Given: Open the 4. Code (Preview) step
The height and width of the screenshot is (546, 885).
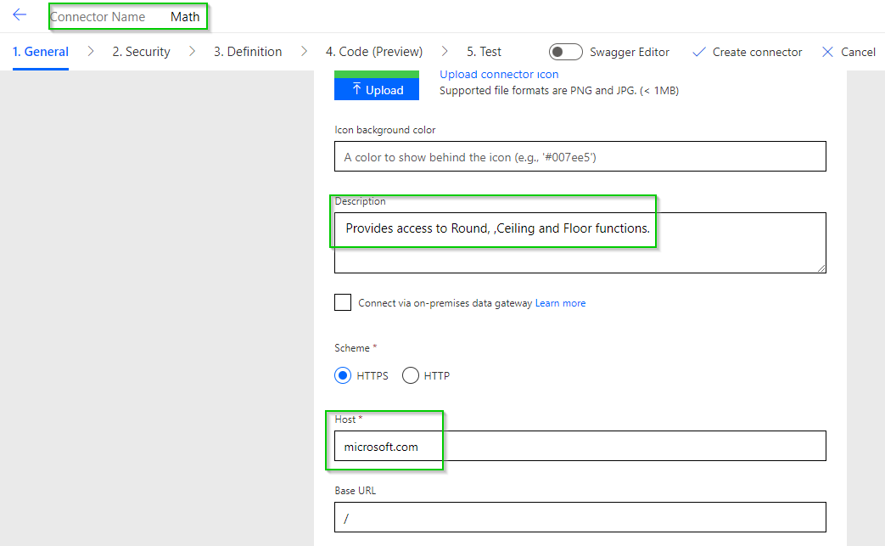Looking at the screenshot, I should [x=373, y=52].
